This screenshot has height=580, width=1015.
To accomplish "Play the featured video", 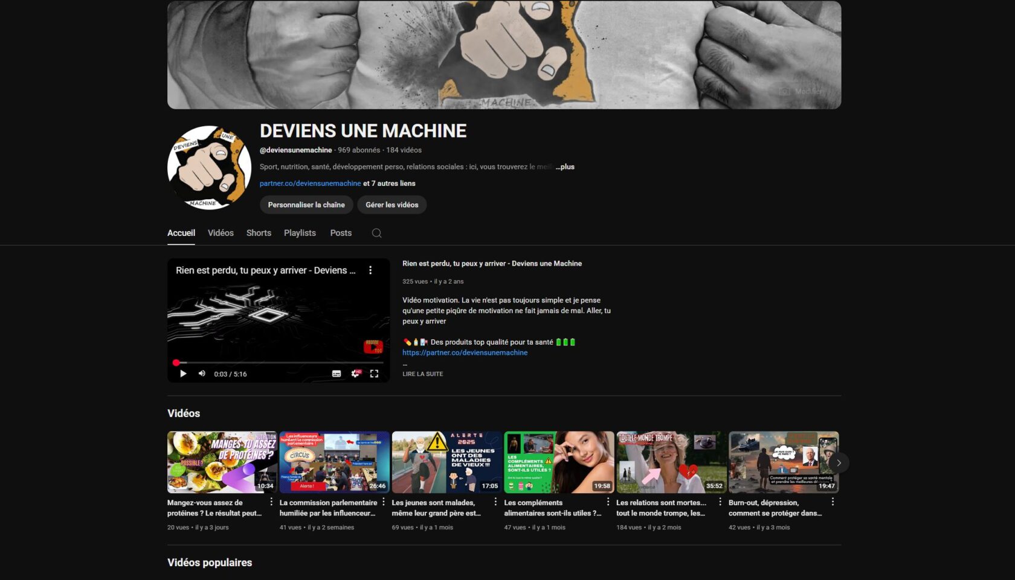I will click(x=183, y=374).
